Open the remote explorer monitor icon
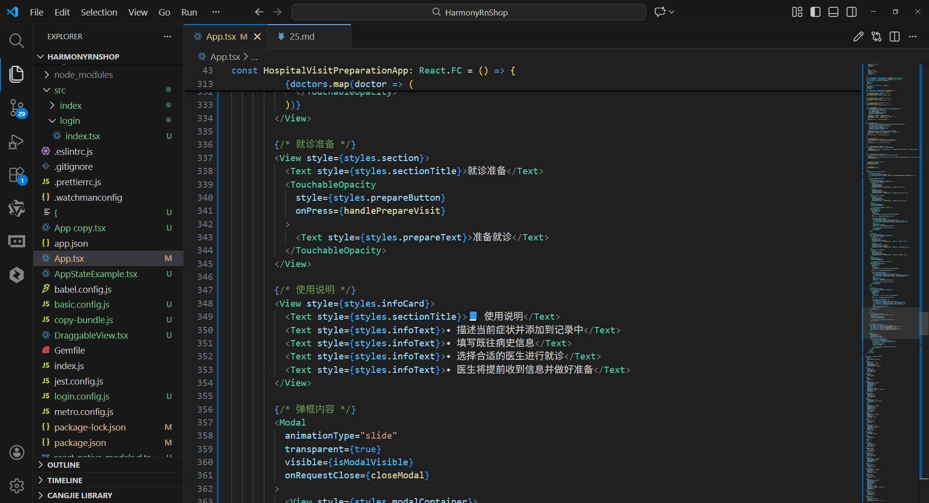This screenshot has height=503, width=929. pos(16,241)
